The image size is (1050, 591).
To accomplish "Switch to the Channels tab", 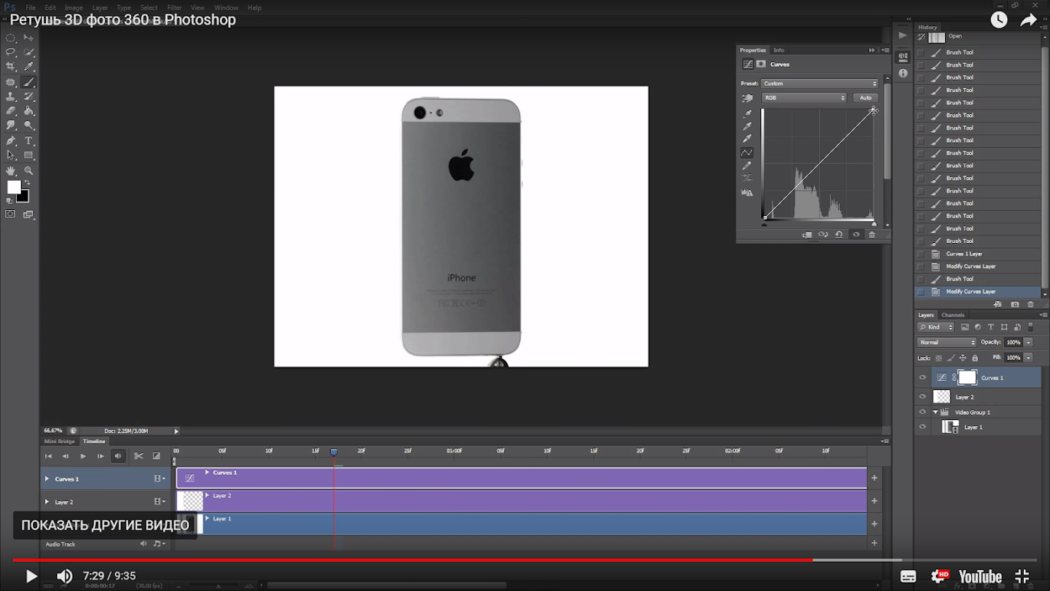I will click(x=953, y=315).
